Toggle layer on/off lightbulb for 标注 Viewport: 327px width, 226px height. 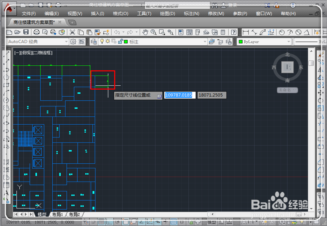click(102, 42)
